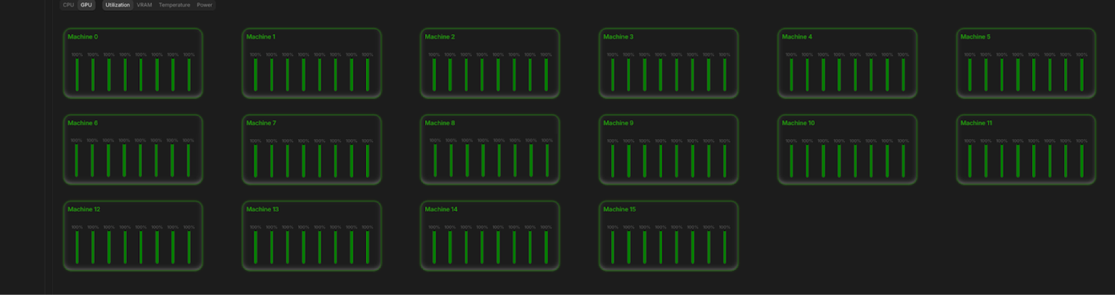Image resolution: width=1115 pixels, height=295 pixels.
Task: Switch to the VRAM metric tab
Action: pyautogui.click(x=144, y=5)
